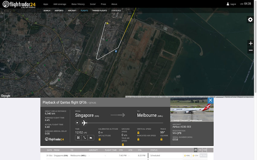Click the 8:25 PM STA cell
Image resolution: width=257 pixels, height=160 pixels.
tap(142, 155)
